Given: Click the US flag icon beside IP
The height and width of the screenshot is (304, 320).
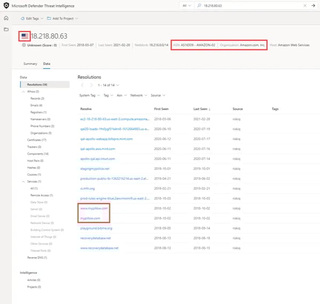Looking at the screenshot, I should tap(25, 36).
